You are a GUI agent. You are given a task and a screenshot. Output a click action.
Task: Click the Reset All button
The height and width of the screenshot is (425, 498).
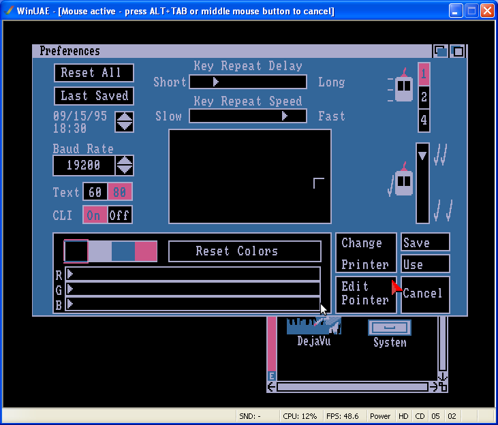(94, 73)
